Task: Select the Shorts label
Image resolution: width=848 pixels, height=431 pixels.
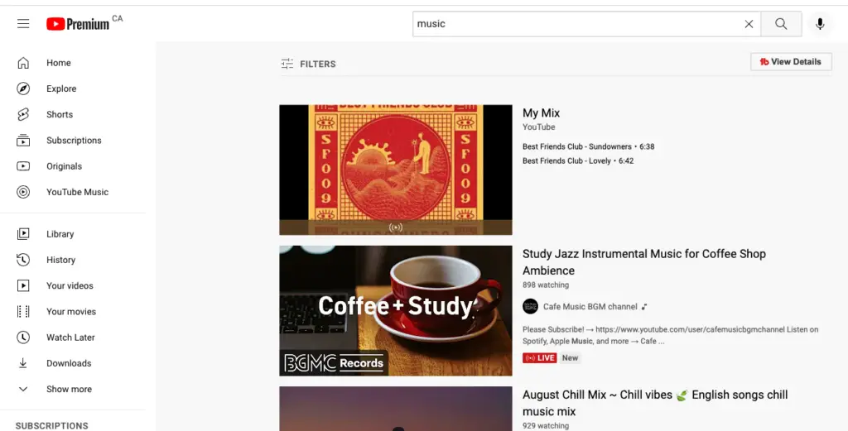Action: [60, 114]
